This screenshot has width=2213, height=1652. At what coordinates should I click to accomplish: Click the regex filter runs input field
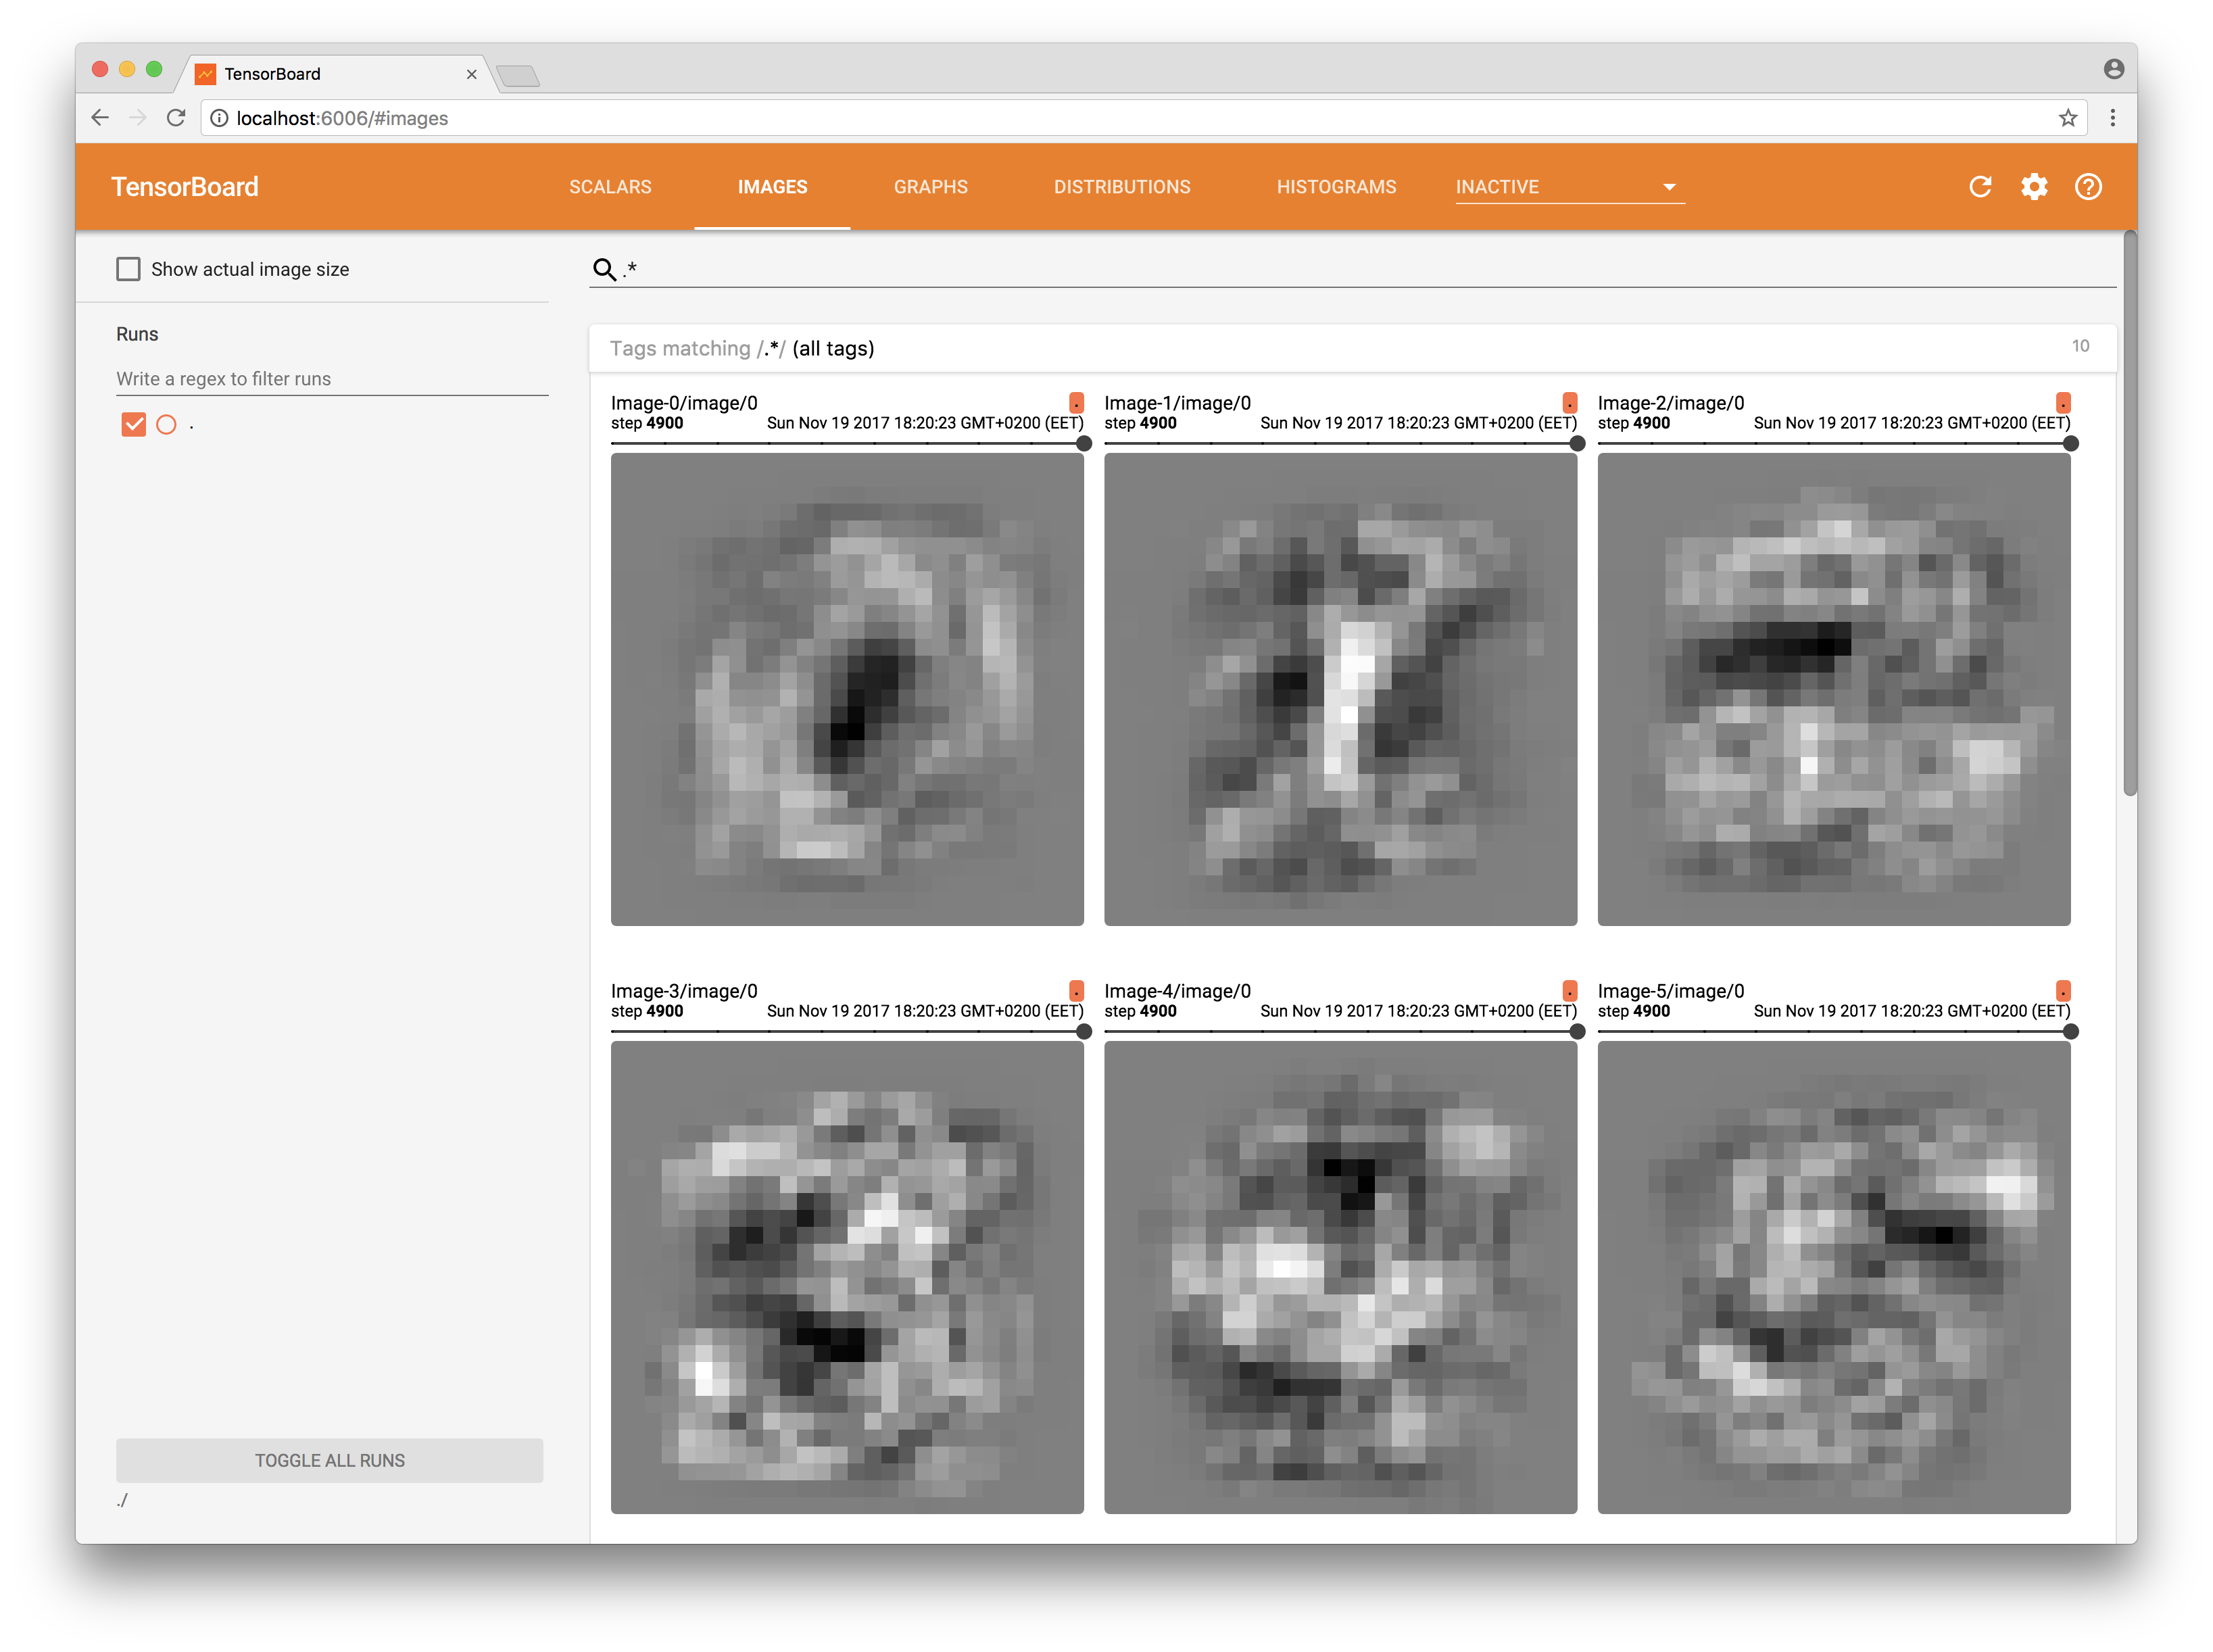(331, 379)
